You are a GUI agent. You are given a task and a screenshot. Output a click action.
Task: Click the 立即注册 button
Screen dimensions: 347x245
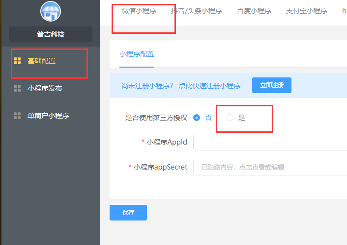click(272, 85)
